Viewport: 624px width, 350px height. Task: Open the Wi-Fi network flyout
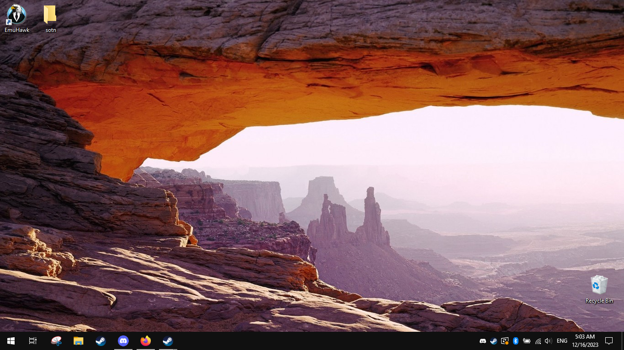(538, 341)
